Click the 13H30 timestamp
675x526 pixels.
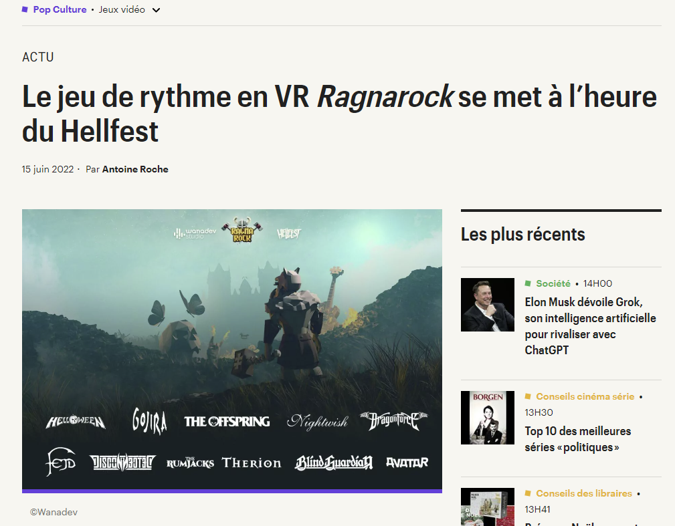(539, 412)
